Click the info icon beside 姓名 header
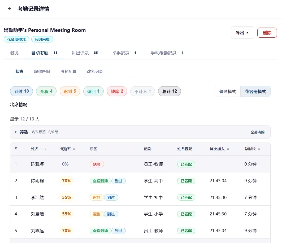282x243 pixels. click(45, 149)
